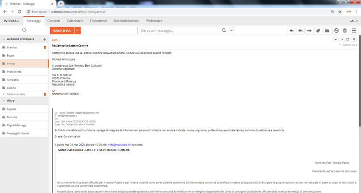Open the Bozze folder
The height and width of the screenshot is (193, 361).
coord(24,55)
